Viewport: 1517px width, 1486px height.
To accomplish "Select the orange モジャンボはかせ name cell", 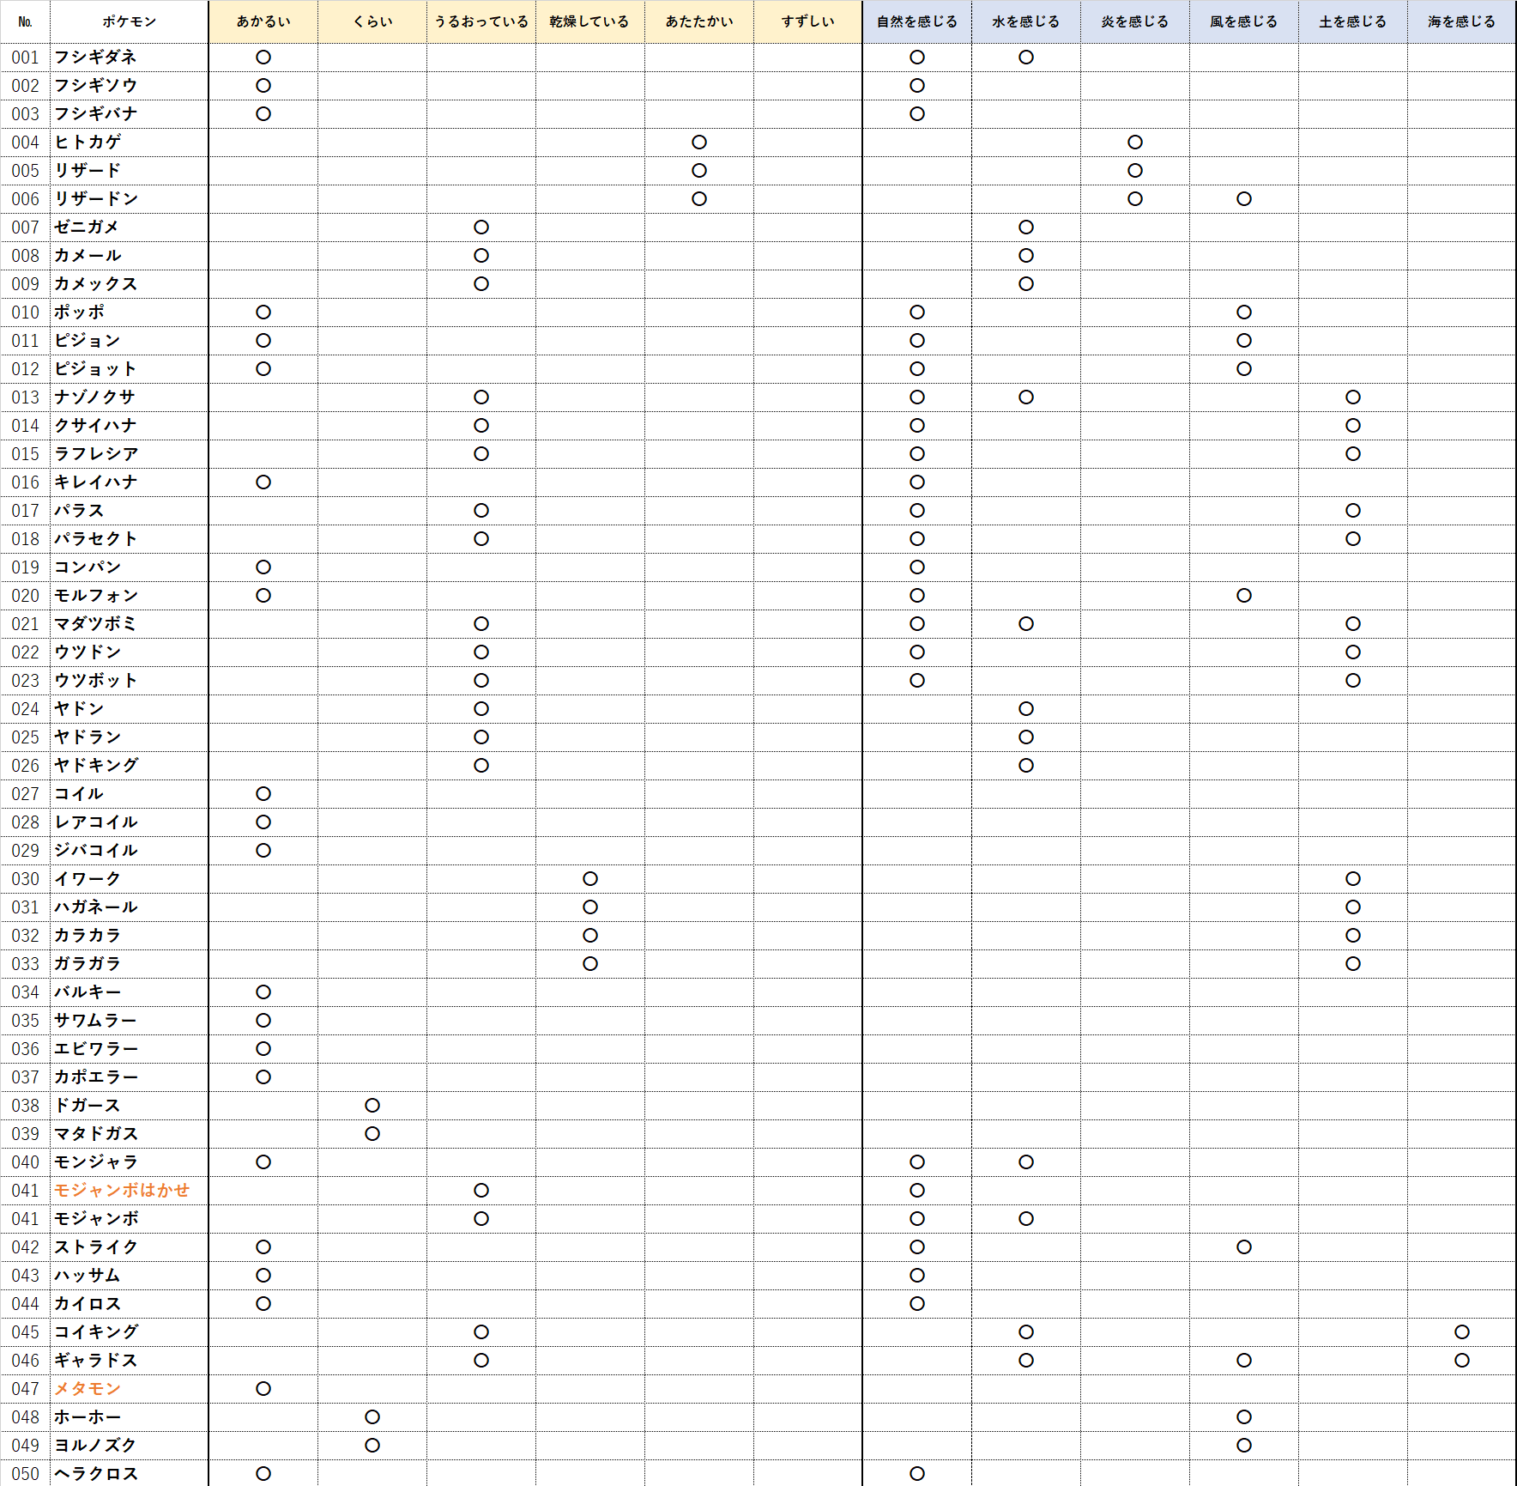I will coord(122,1190).
